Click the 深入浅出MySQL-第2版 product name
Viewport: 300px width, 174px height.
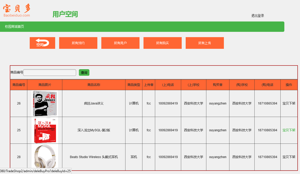coord(94,130)
